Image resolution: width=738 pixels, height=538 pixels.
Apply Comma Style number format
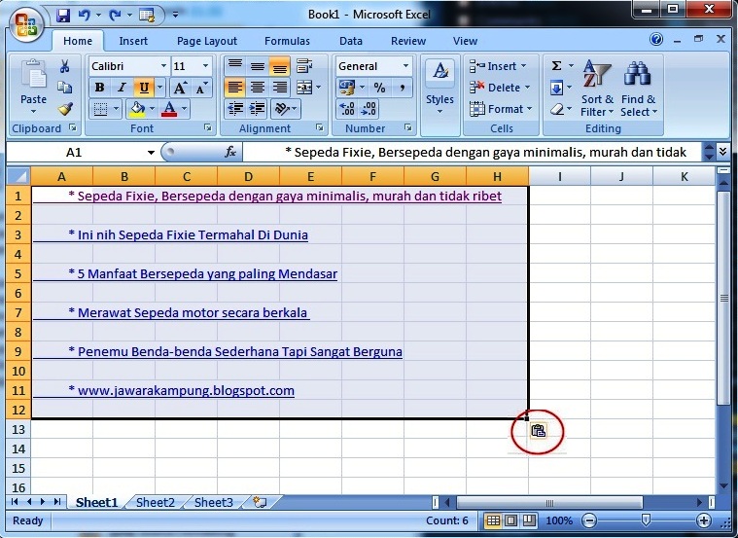(403, 88)
